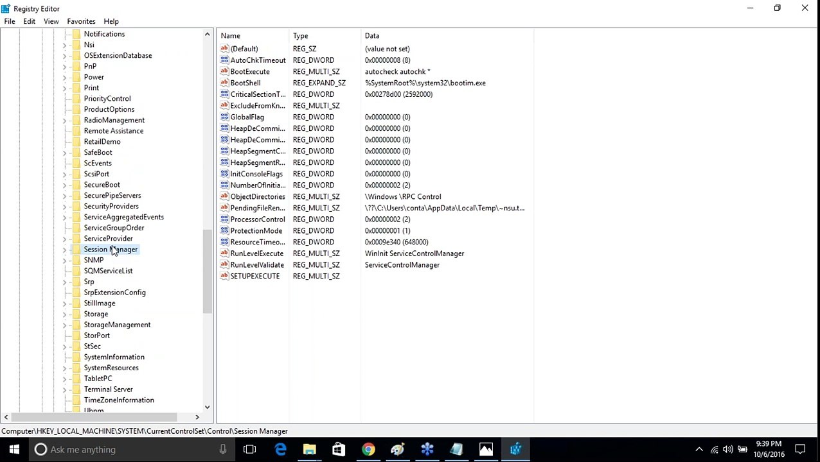Open the Help menu
Screen dimensions: 820x462
click(111, 21)
